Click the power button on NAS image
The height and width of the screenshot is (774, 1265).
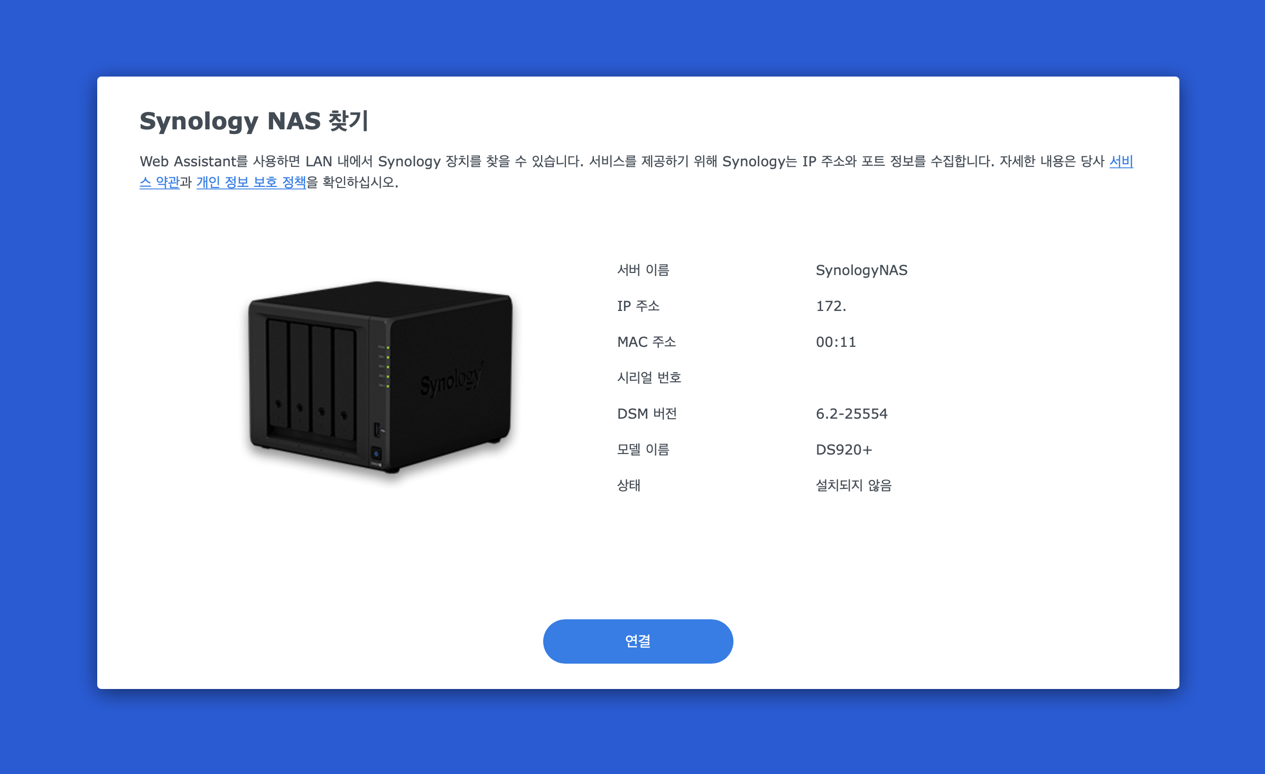pos(376,454)
